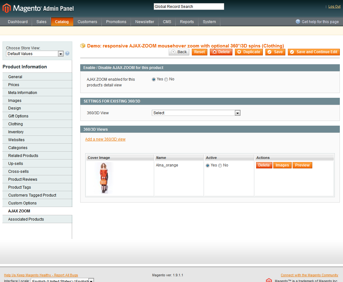Open the 360/3D View select dropdown

point(196,113)
